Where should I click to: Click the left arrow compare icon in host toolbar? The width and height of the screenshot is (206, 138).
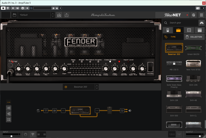coord(27,8)
